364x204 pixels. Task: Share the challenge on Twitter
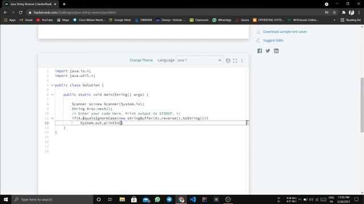268,51
